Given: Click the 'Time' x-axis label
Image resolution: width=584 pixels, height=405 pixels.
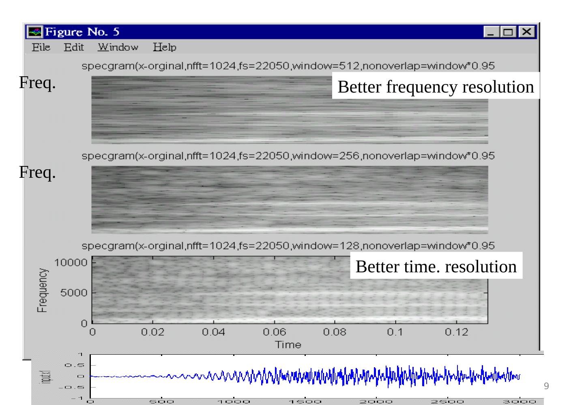Looking at the screenshot, I should 288,345.
